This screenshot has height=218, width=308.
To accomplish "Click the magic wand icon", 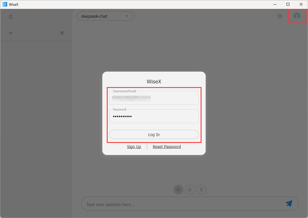I will click(201, 190).
